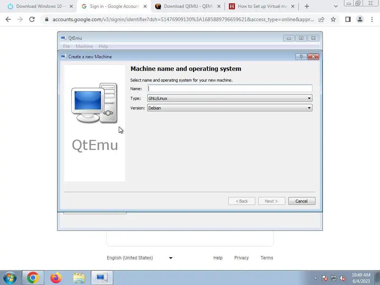Click the disabled Next button

coord(271,201)
